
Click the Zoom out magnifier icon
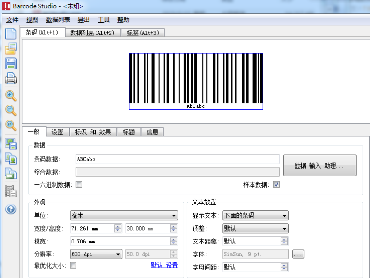10,110
